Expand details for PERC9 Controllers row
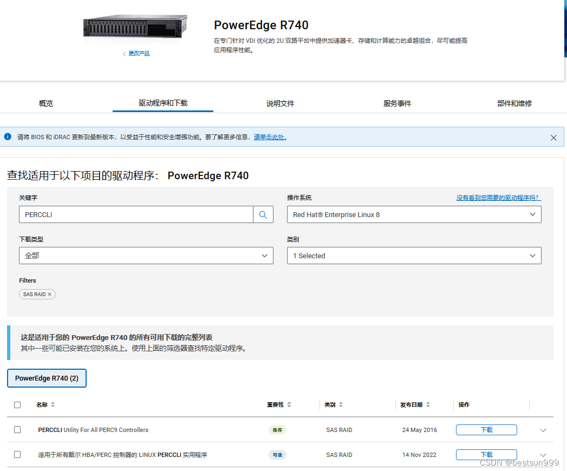Screen dimensions: 567x471 pyautogui.click(x=543, y=430)
